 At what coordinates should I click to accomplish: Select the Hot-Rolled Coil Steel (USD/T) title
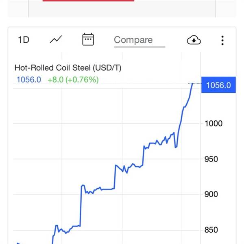68,68
